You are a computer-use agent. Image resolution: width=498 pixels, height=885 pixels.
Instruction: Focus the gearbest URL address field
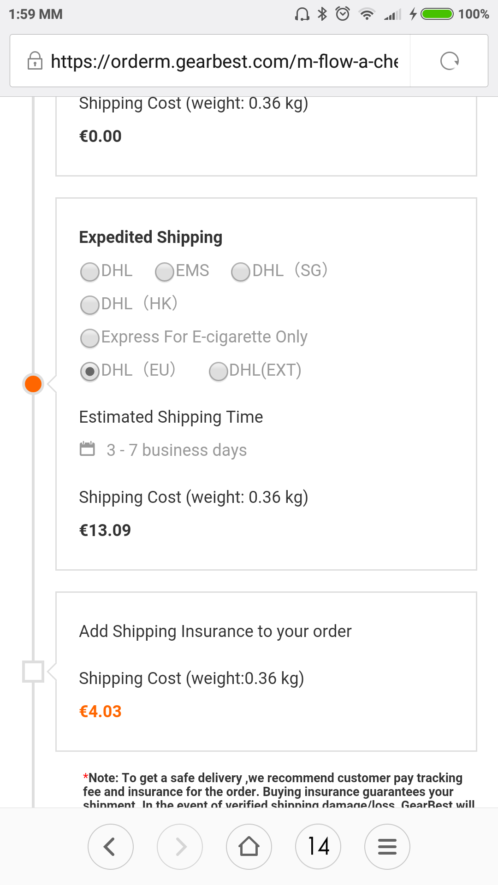pos(224,61)
